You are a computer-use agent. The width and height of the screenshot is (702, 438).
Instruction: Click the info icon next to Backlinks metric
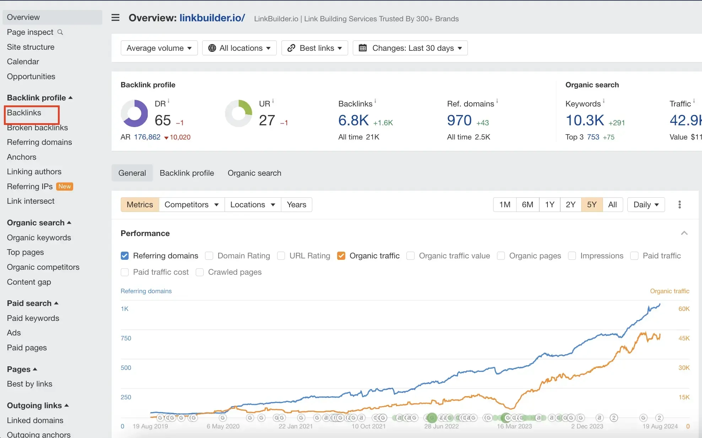[x=375, y=101]
